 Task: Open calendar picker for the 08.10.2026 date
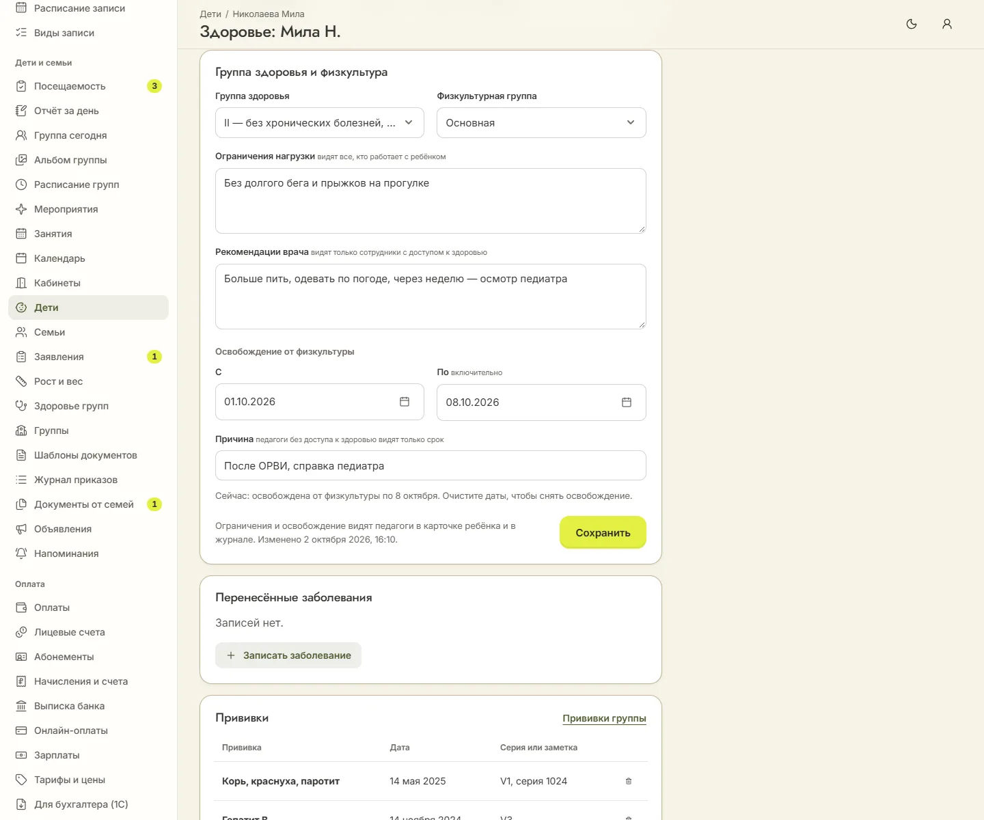[627, 402]
